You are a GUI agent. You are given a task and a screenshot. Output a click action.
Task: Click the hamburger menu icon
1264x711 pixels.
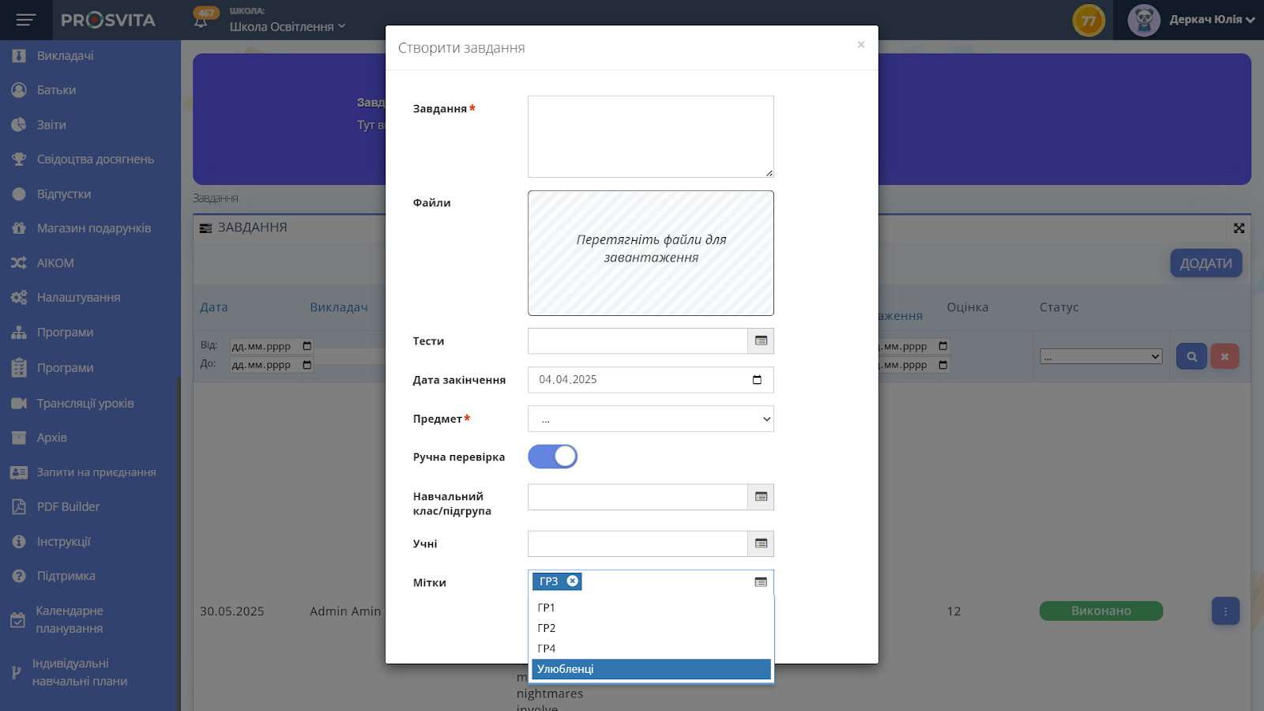click(26, 20)
